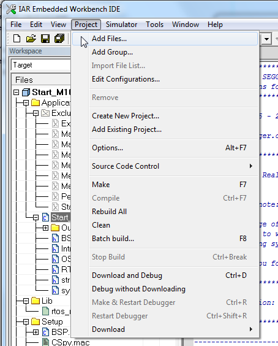Click the Save toolbar icon

click(x=45, y=39)
